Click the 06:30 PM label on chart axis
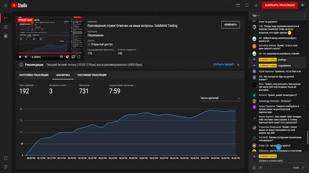309x173 pixels. pyautogui.click(x=143, y=158)
